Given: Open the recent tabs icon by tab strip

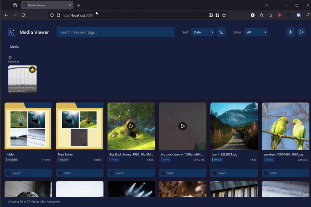Looking at the screenshot, I should (15, 5).
